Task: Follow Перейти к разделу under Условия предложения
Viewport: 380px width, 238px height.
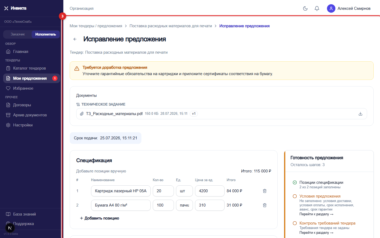Action: [x=316, y=214]
